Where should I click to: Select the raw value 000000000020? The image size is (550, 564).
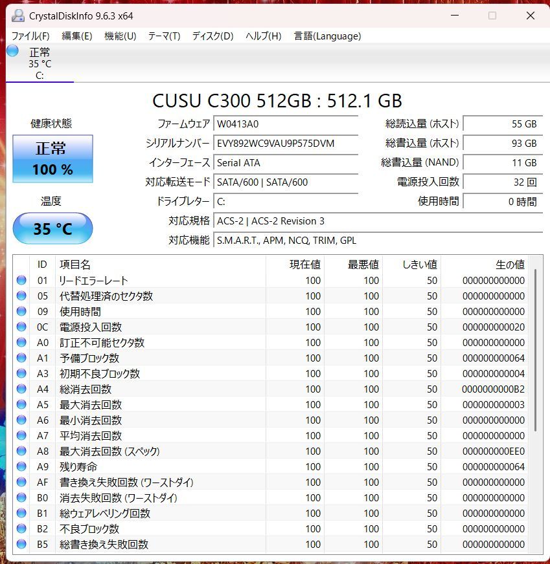pos(493,327)
